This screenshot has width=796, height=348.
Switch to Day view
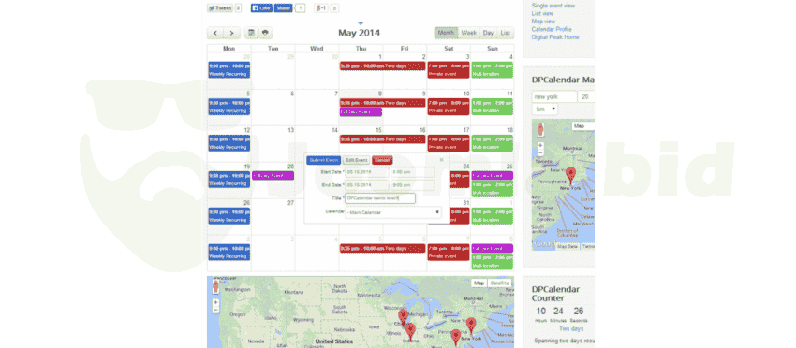pyautogui.click(x=488, y=33)
